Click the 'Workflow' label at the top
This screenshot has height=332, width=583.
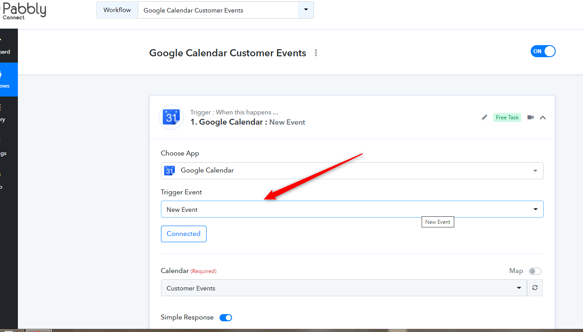click(117, 10)
